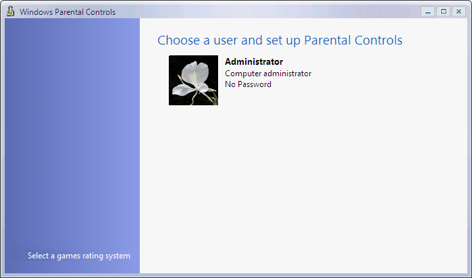Click the No Password status text

point(248,84)
